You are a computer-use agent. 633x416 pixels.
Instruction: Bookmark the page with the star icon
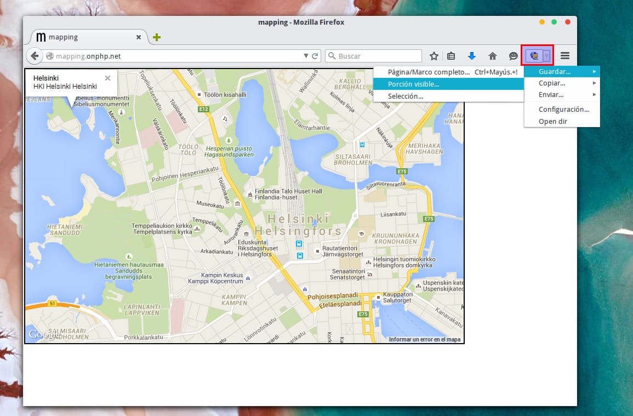(x=433, y=55)
